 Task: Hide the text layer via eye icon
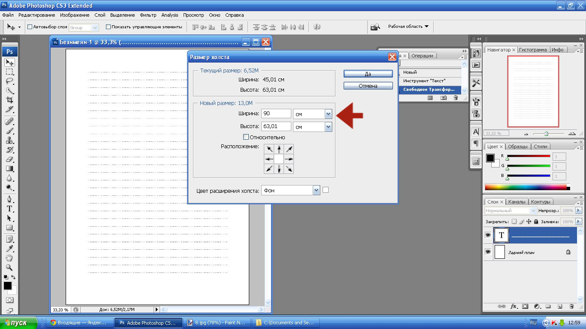(x=488, y=235)
